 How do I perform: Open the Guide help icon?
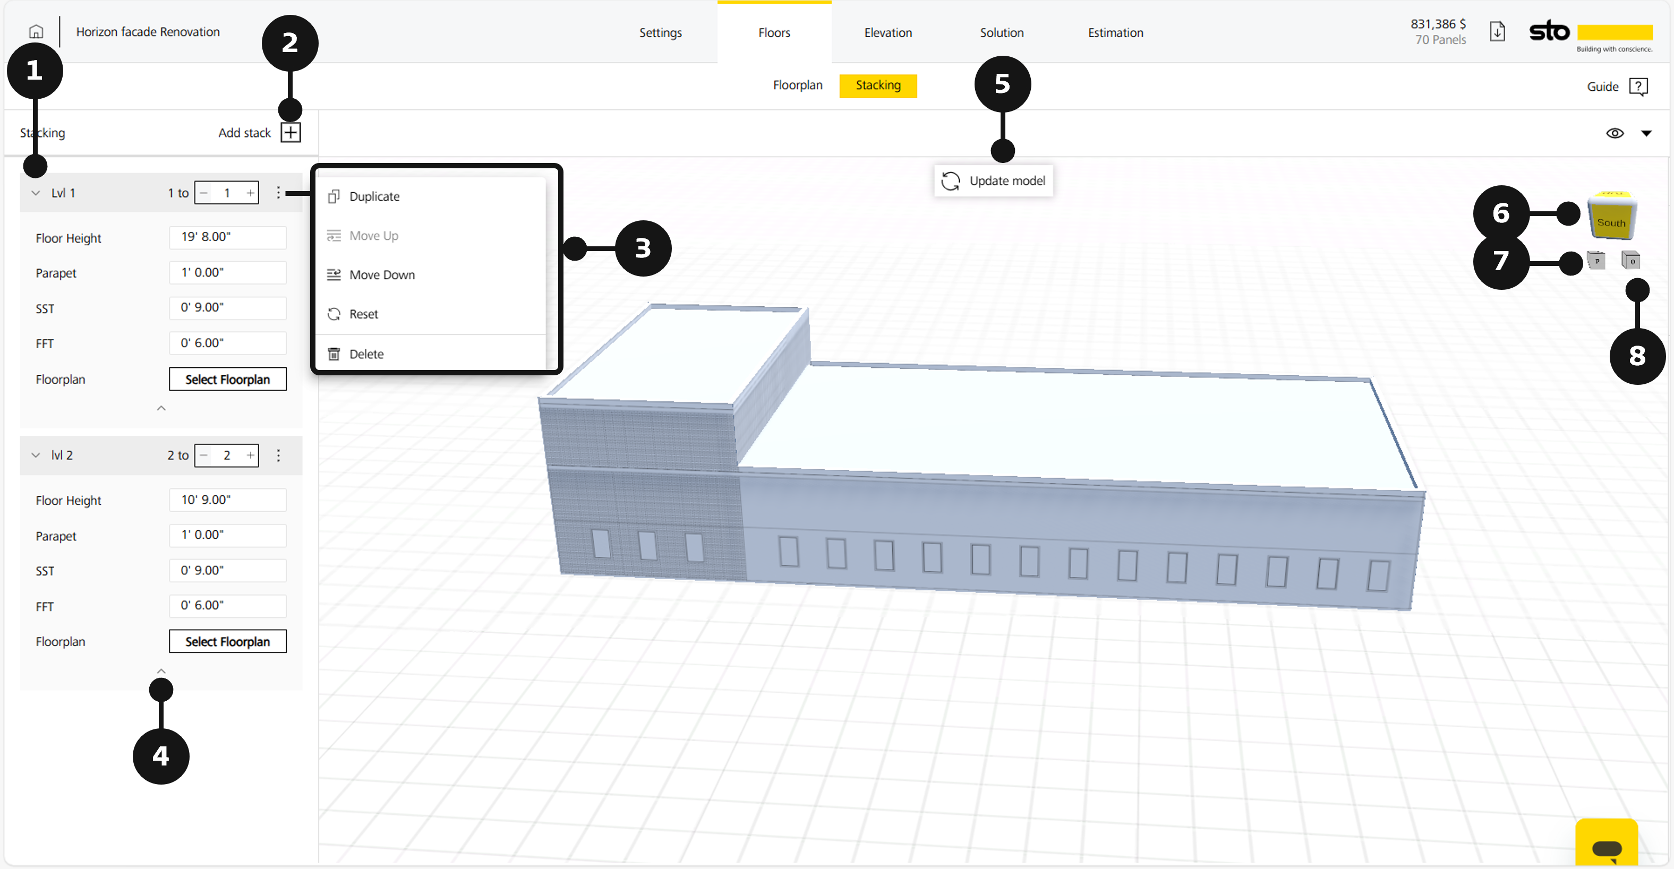(x=1638, y=87)
